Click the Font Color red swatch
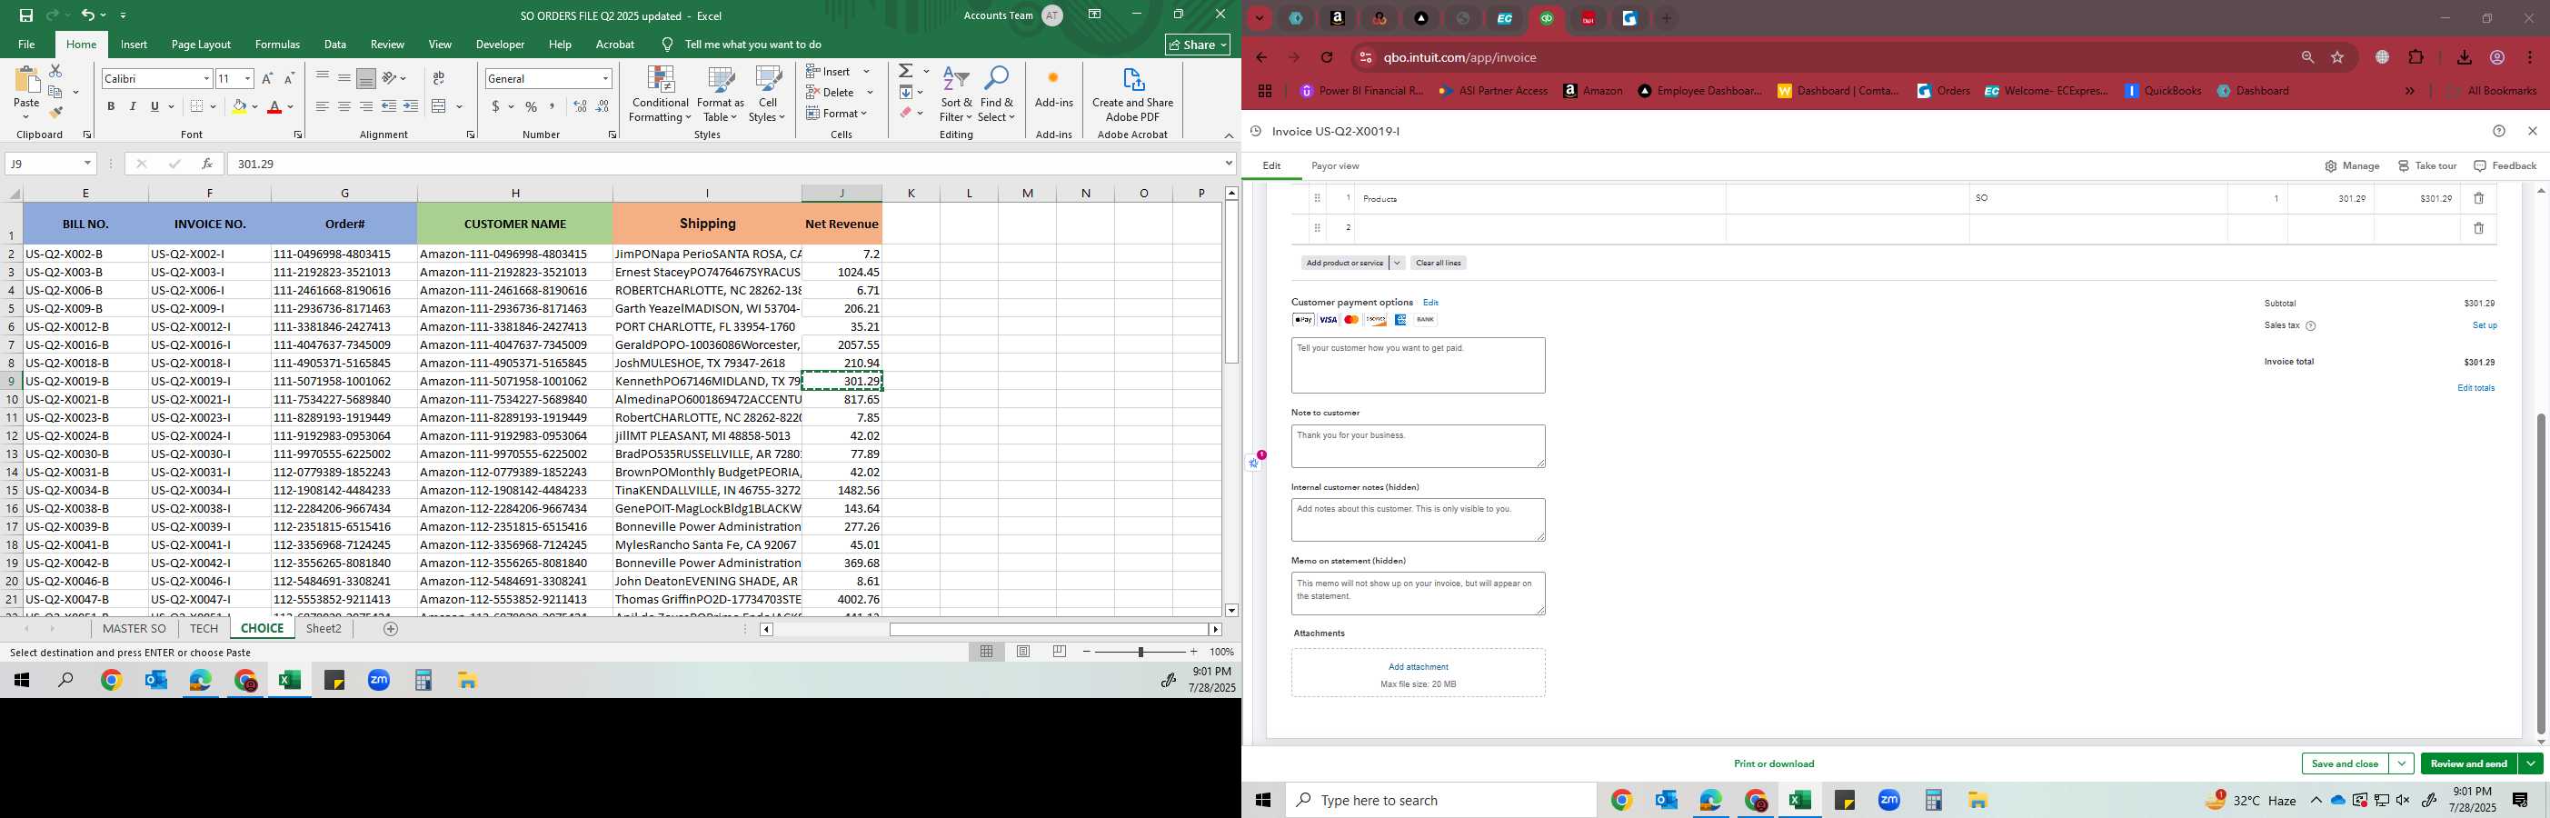Screen dimensions: 2550x818 [274, 107]
